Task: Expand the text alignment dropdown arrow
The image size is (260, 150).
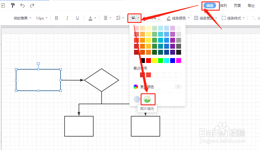Action: [x=110, y=18]
